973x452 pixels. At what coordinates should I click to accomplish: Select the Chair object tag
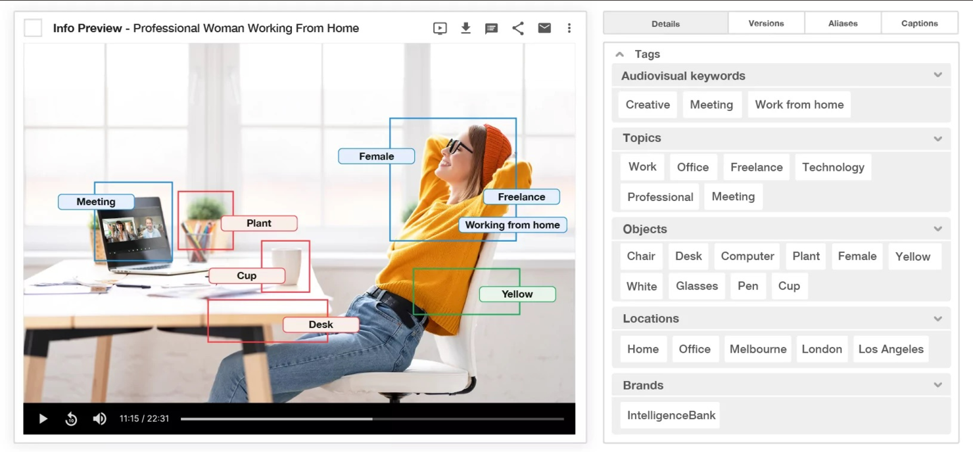[x=641, y=256]
